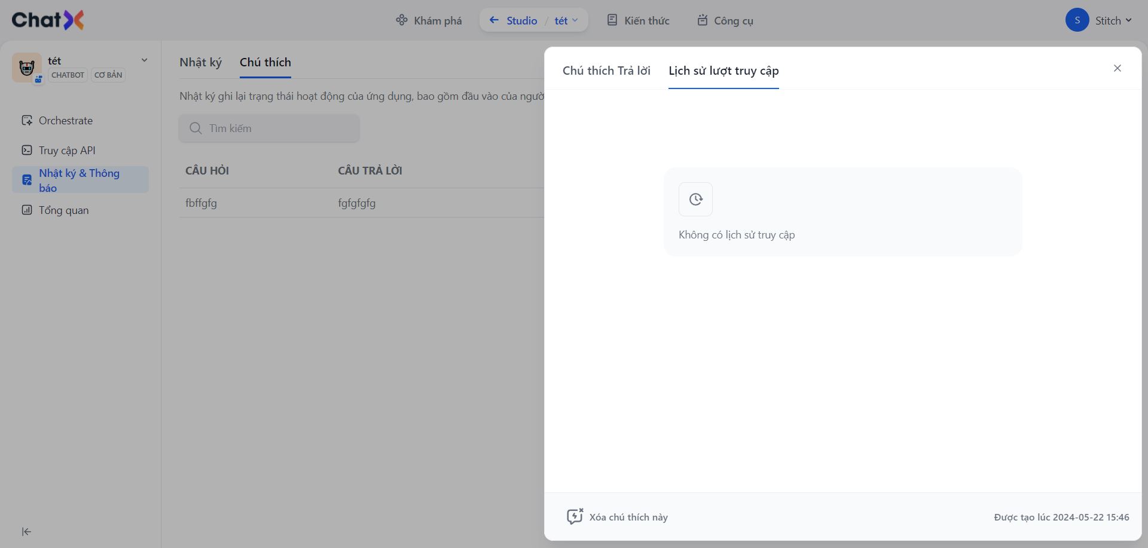Click the history clock icon
1148x548 pixels.
point(695,199)
